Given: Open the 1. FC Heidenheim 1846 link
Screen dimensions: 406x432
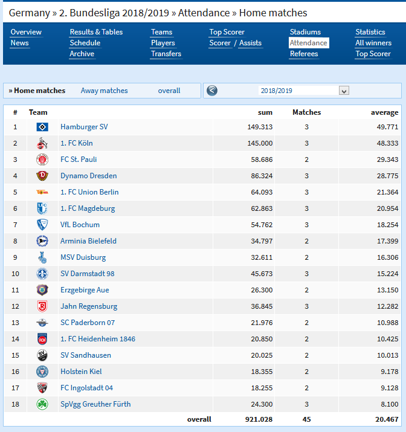Looking at the screenshot, I should click(x=98, y=339).
